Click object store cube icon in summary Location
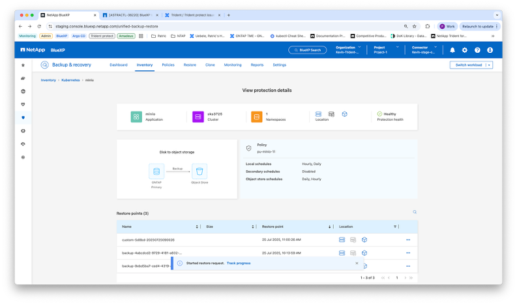This screenshot has height=304, width=517. [344, 114]
